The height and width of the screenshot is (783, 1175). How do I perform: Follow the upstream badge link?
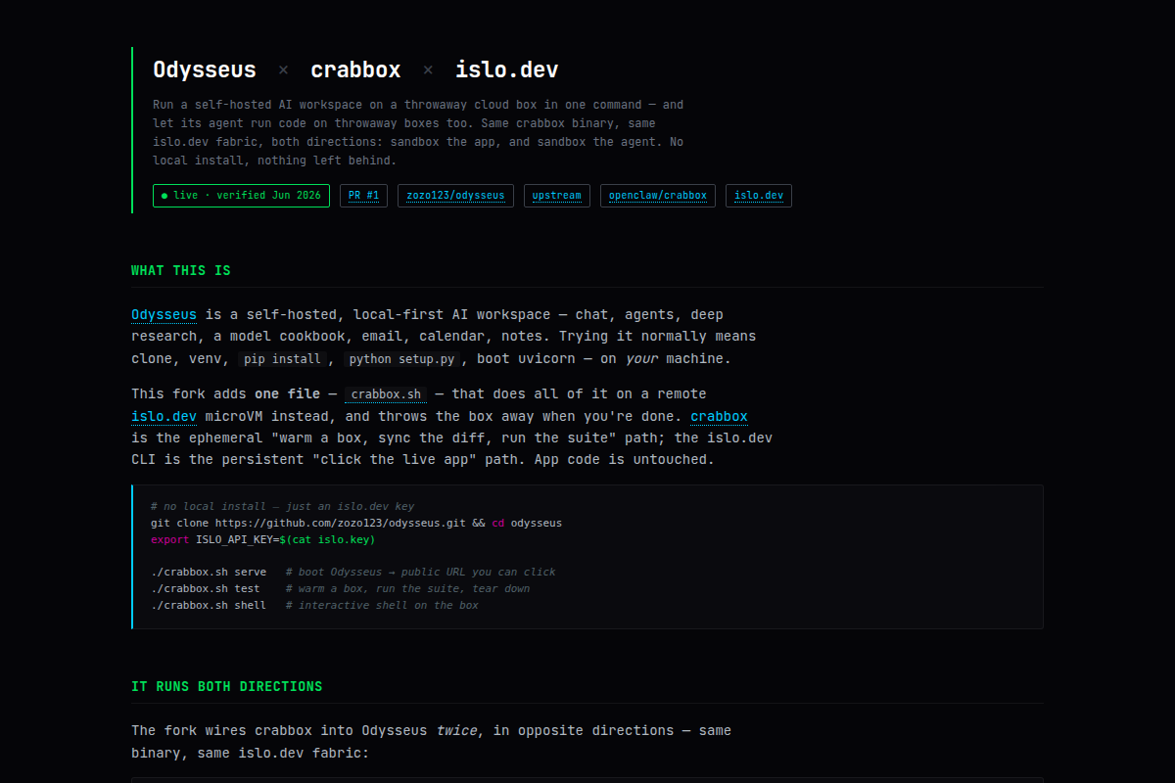coord(556,196)
